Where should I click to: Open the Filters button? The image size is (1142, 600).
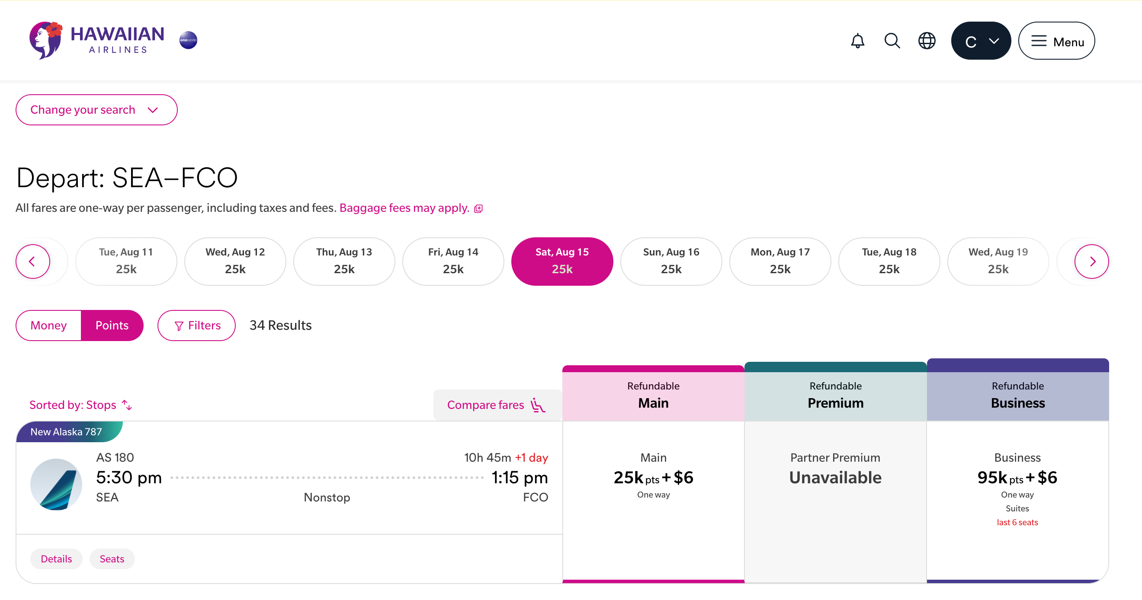pos(196,325)
